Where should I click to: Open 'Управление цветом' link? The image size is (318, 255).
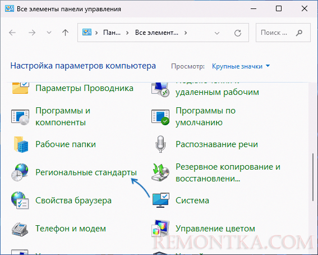215,229
